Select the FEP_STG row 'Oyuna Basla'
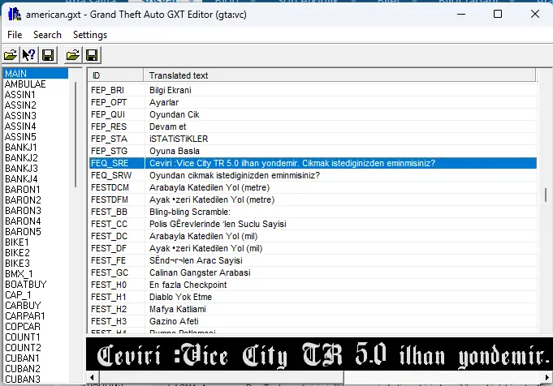The image size is (553, 386). 313,151
